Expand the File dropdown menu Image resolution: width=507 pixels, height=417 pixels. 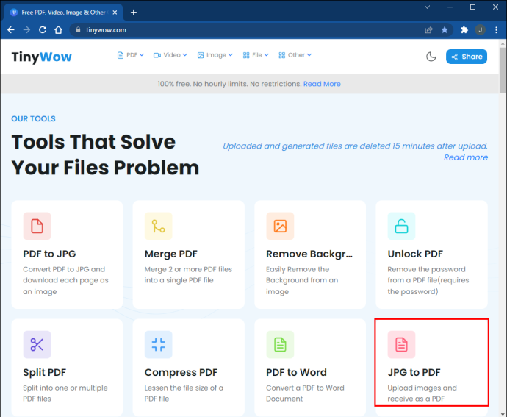click(x=256, y=55)
